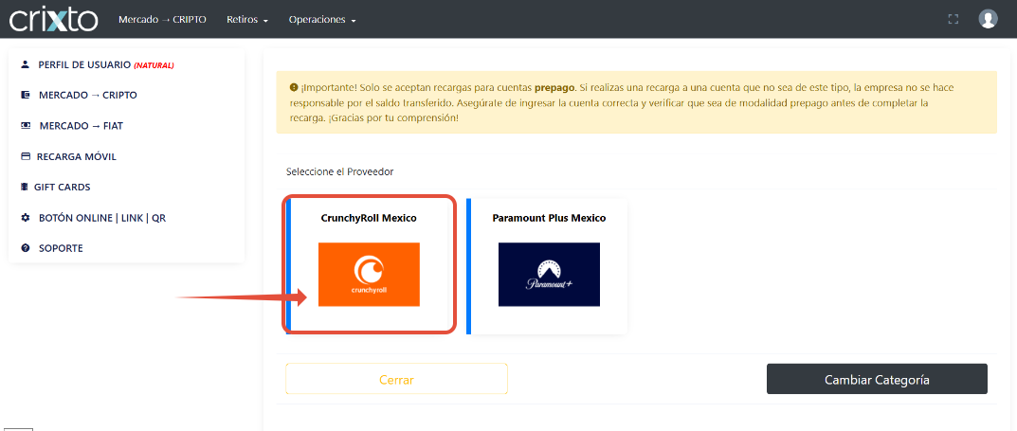Click the CrunchyRoll Mexico provider title
Screen dimensions: 1017x431
369,219
